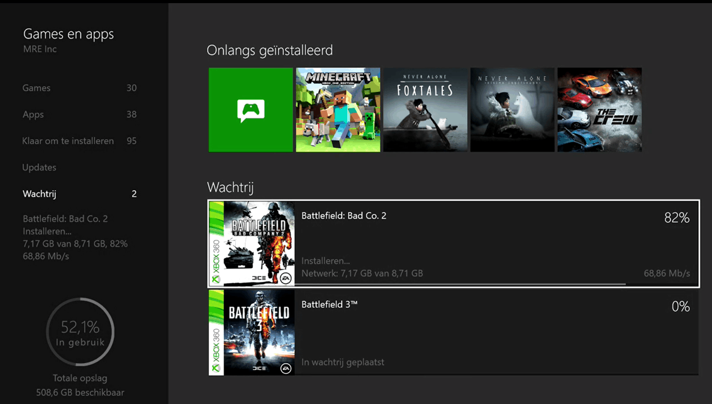Screen dimensions: 712x404
Task: Click the 'MRE Inc' account name
Action: (40, 49)
